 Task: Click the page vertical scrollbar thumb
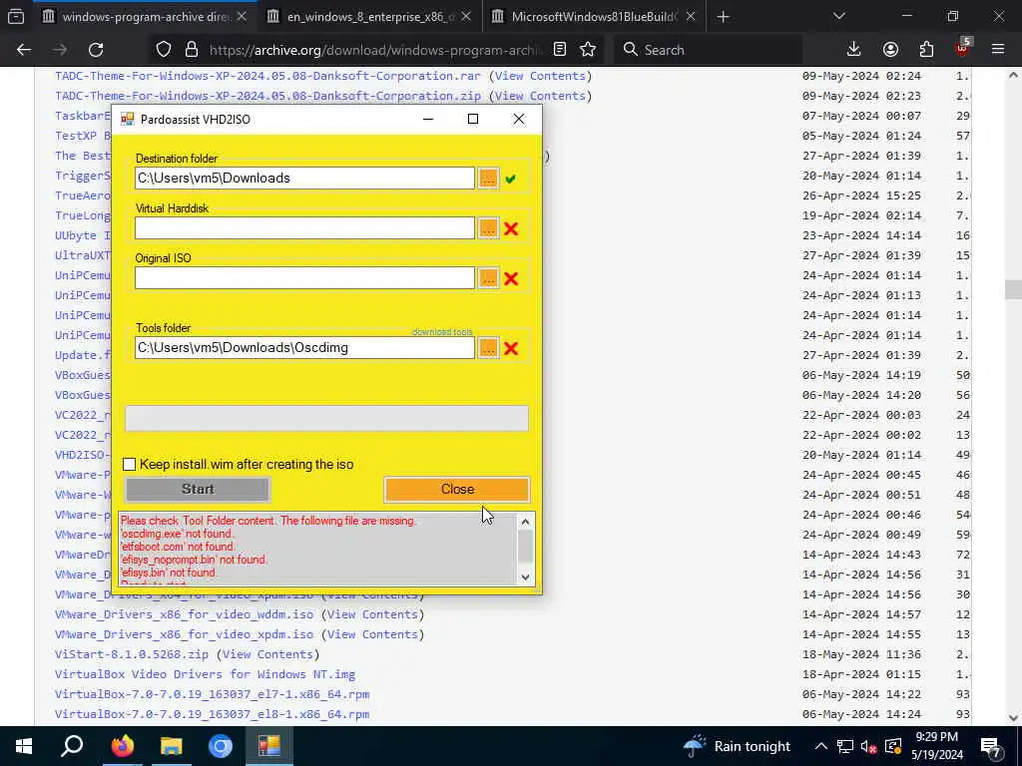click(x=1013, y=288)
